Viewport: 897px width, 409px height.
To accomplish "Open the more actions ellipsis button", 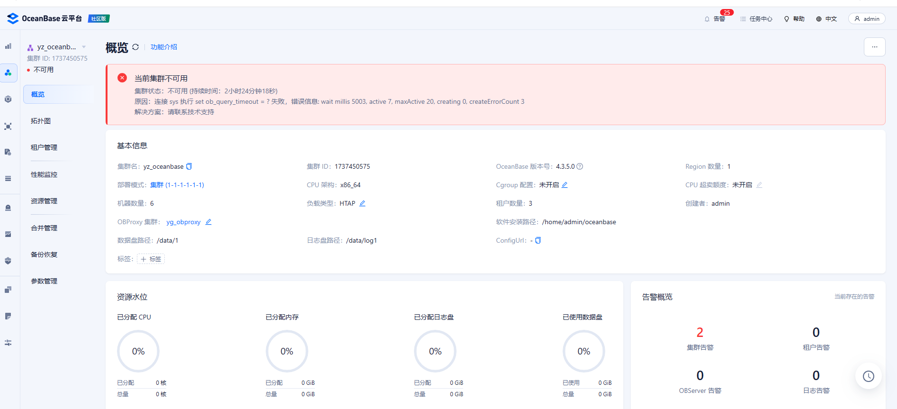I will pos(874,47).
